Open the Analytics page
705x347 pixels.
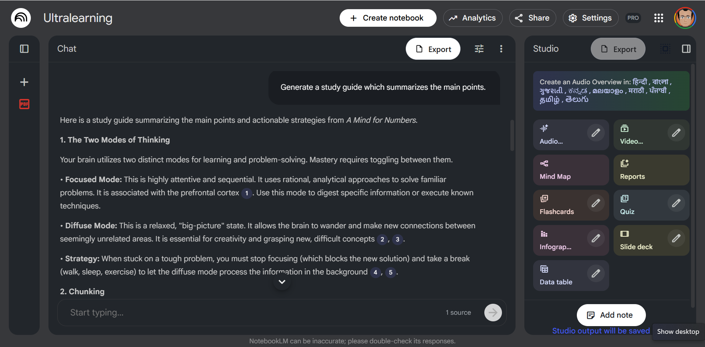(x=473, y=18)
